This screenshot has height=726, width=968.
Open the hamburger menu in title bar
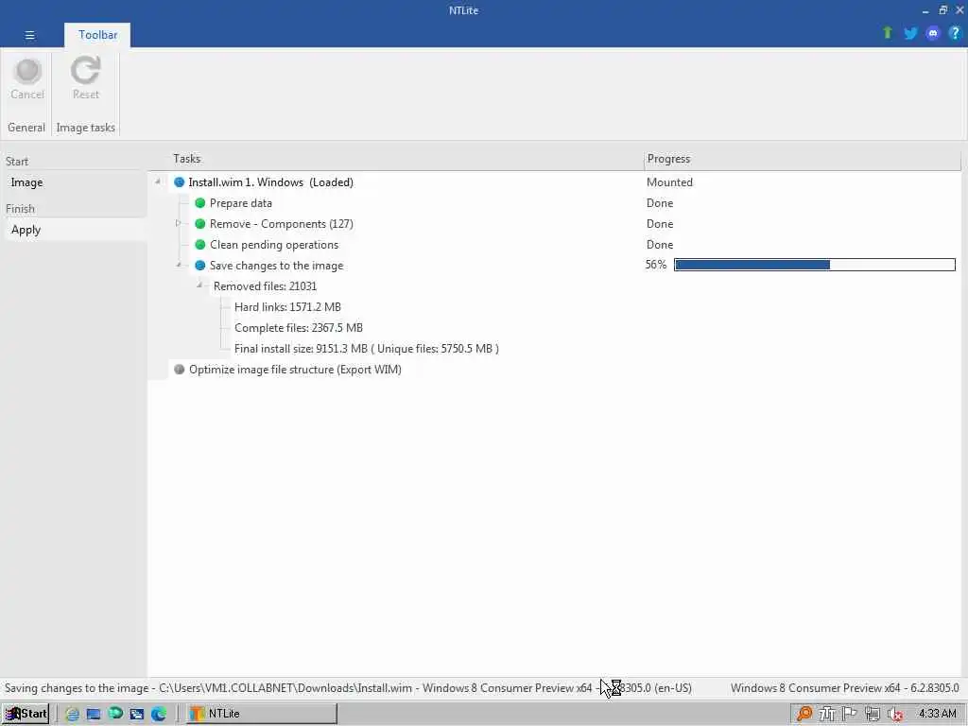point(29,35)
